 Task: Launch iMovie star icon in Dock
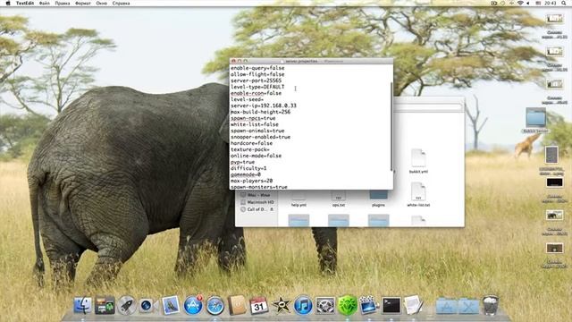(282, 306)
